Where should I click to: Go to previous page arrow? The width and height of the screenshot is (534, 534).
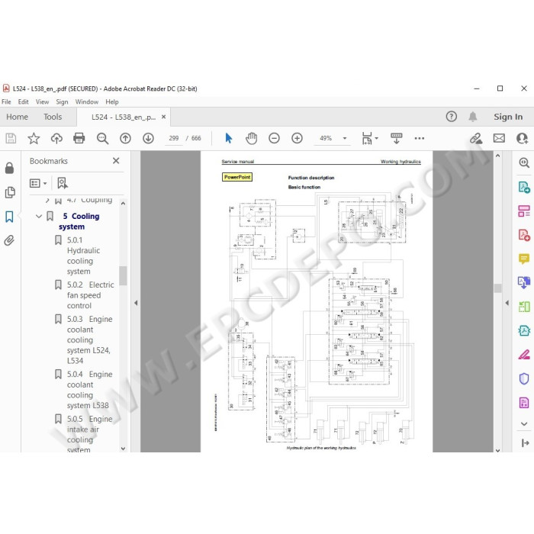[125, 138]
